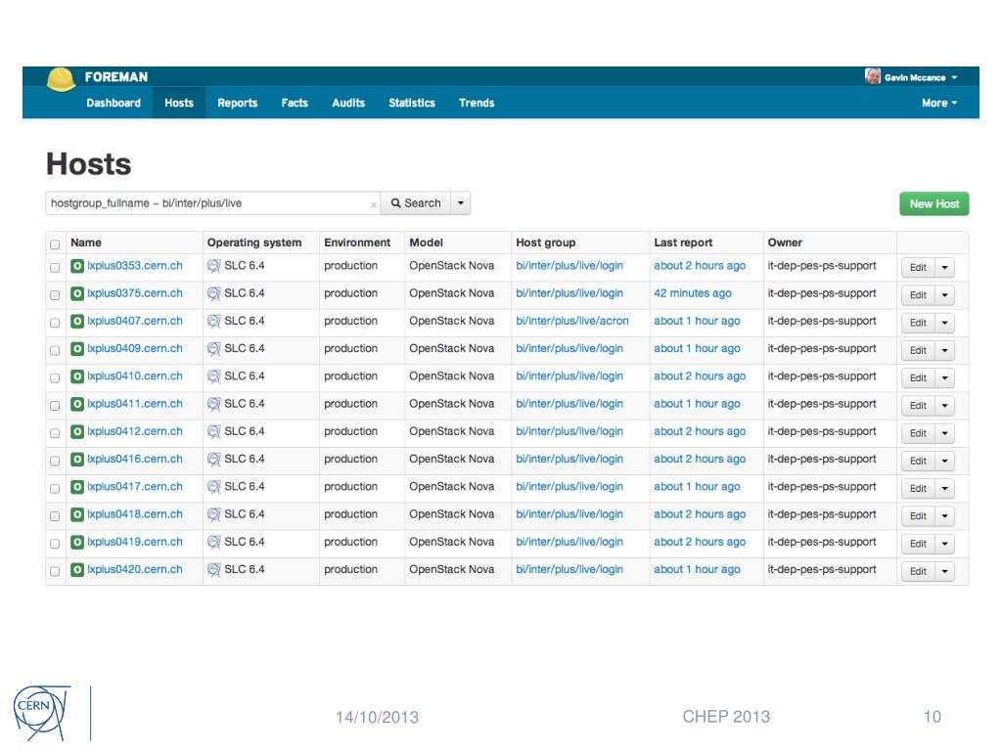Open host link lxplus0411.cern.ch
Image resolution: width=1002 pixels, height=751 pixels.
[x=135, y=404]
